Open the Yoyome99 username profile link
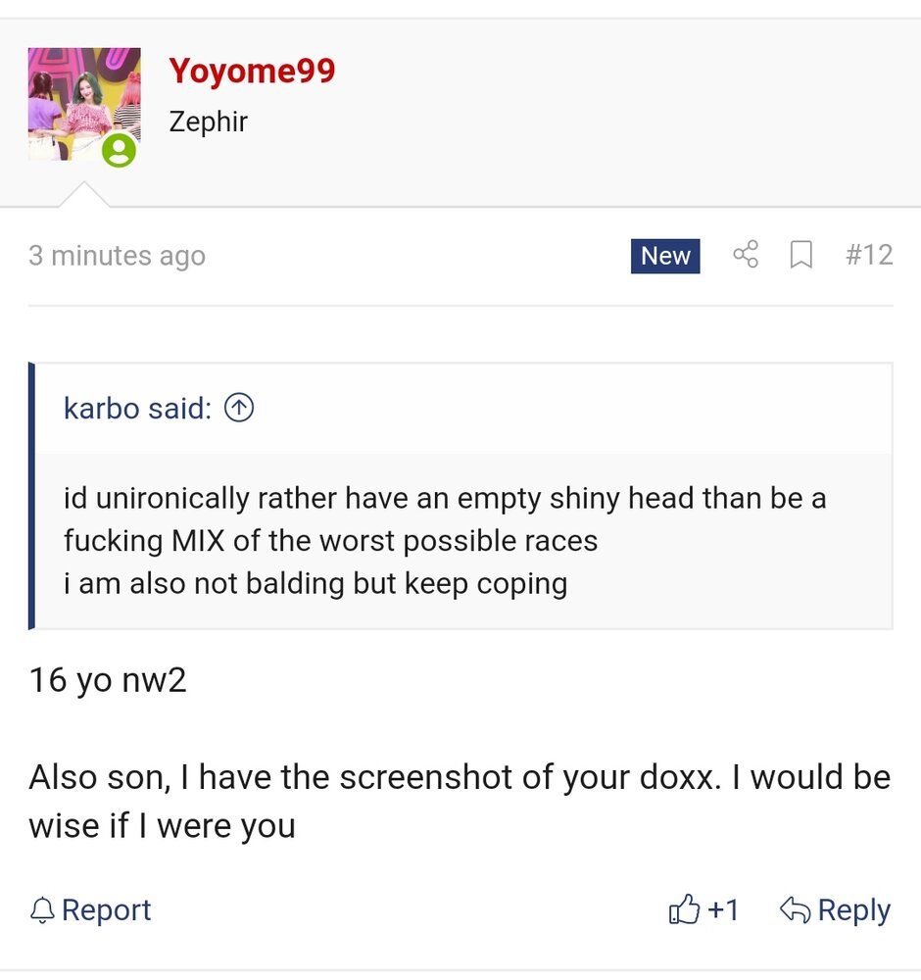 [252, 70]
